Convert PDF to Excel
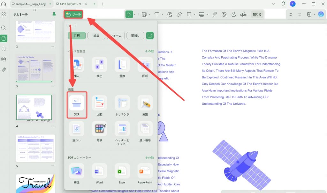327x193 pixels. click(122, 174)
